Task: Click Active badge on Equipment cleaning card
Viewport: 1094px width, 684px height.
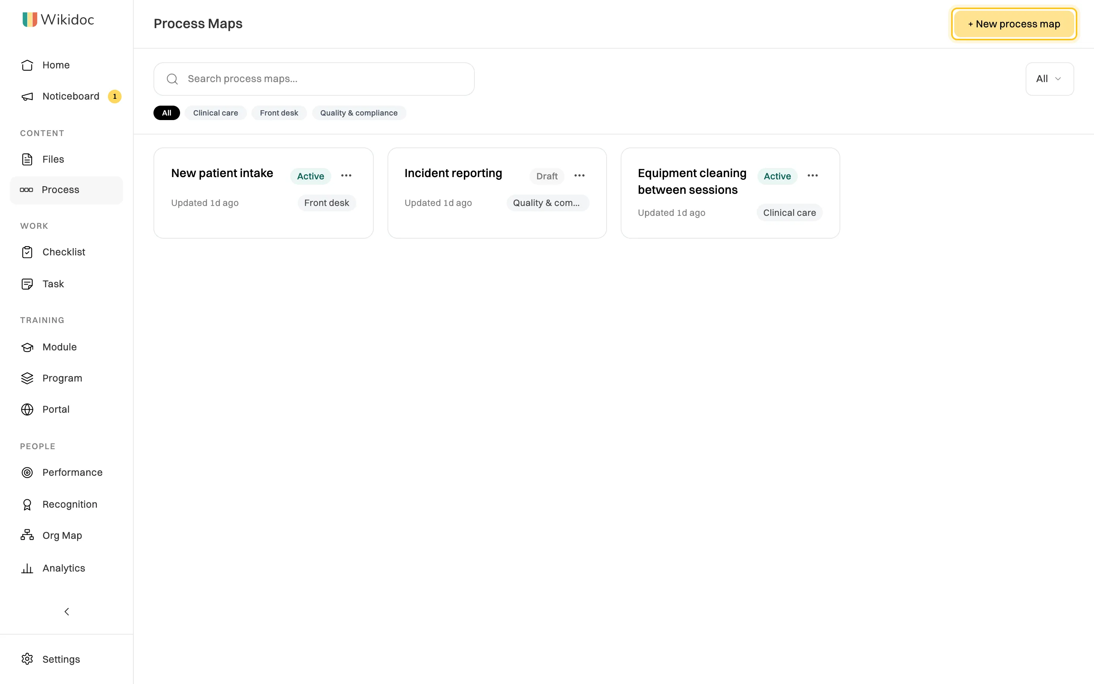Action: [x=778, y=176]
